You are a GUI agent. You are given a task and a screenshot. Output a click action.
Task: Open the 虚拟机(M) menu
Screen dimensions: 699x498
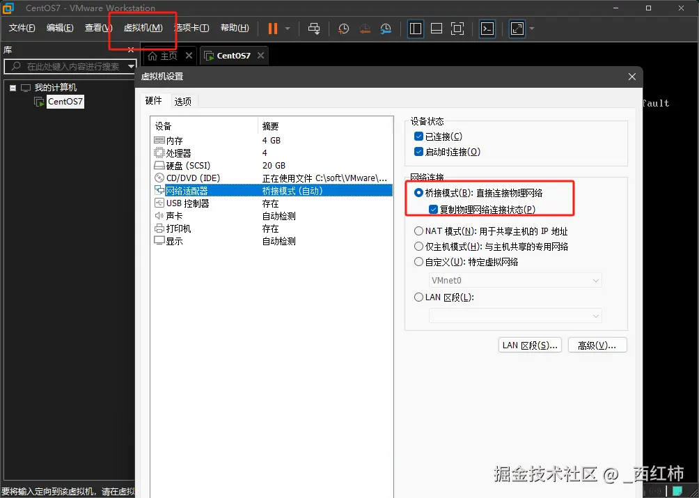coord(143,28)
